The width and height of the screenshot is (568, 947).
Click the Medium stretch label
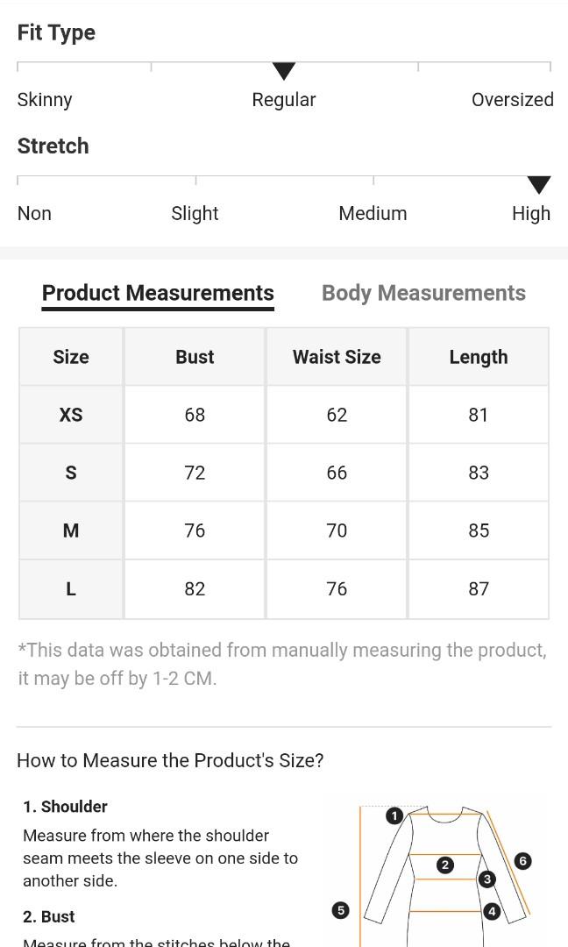point(373,213)
